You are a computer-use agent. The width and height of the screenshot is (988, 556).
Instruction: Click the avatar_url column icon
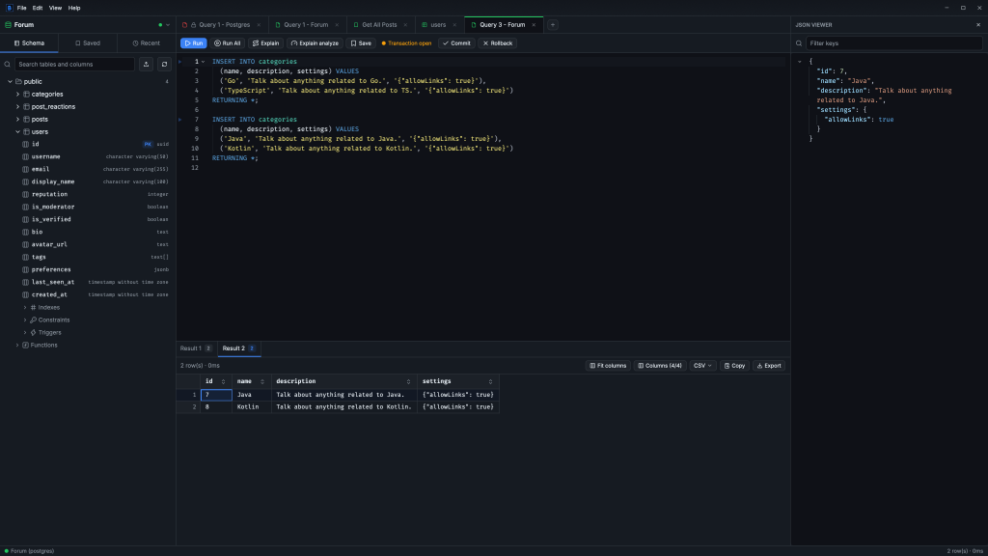tap(25, 244)
